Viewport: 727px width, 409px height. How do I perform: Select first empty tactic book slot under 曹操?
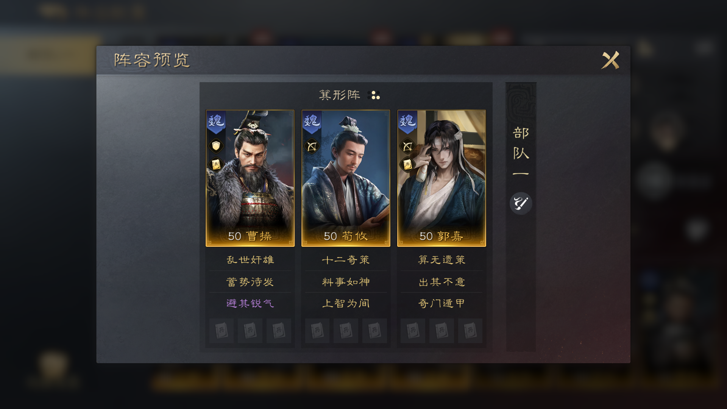point(222,331)
